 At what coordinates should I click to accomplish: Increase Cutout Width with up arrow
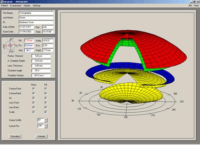tap(46, 119)
